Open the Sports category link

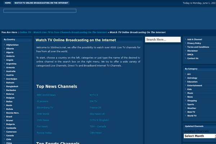(190, 105)
